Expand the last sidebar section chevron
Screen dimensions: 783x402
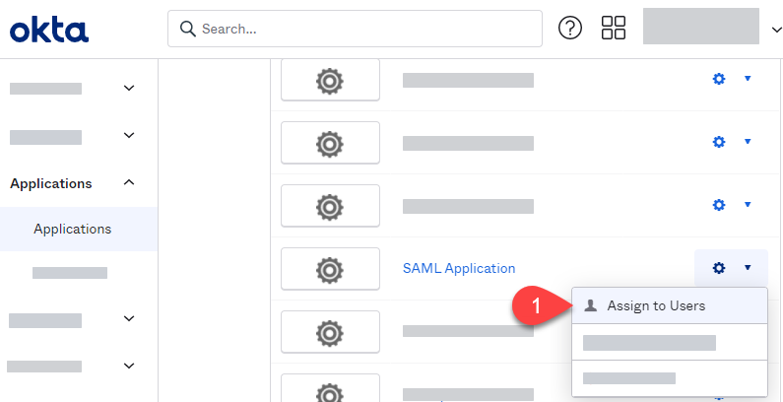[129, 366]
